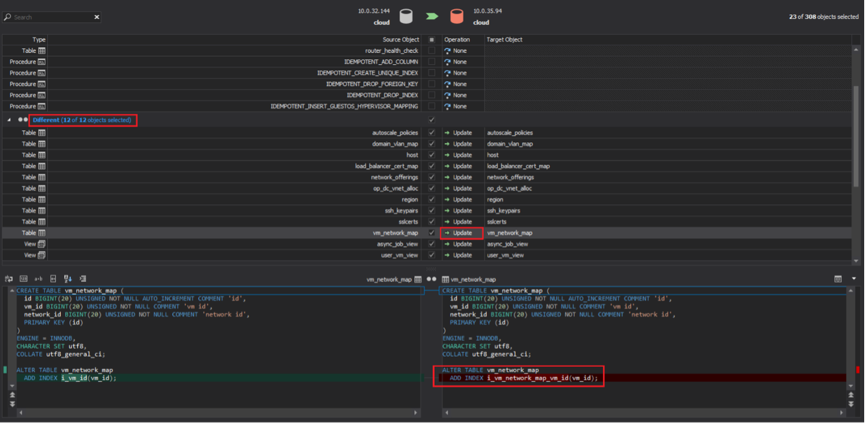Click the table icon in the host row
866x425 pixels.
[x=42, y=155]
